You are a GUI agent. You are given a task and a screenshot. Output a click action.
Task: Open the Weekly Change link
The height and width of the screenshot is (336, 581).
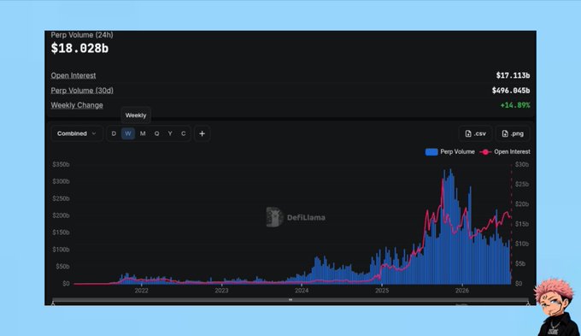click(77, 105)
